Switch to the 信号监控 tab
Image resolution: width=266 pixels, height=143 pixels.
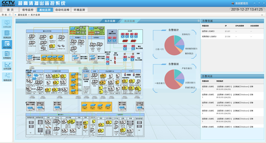click(x=28, y=10)
